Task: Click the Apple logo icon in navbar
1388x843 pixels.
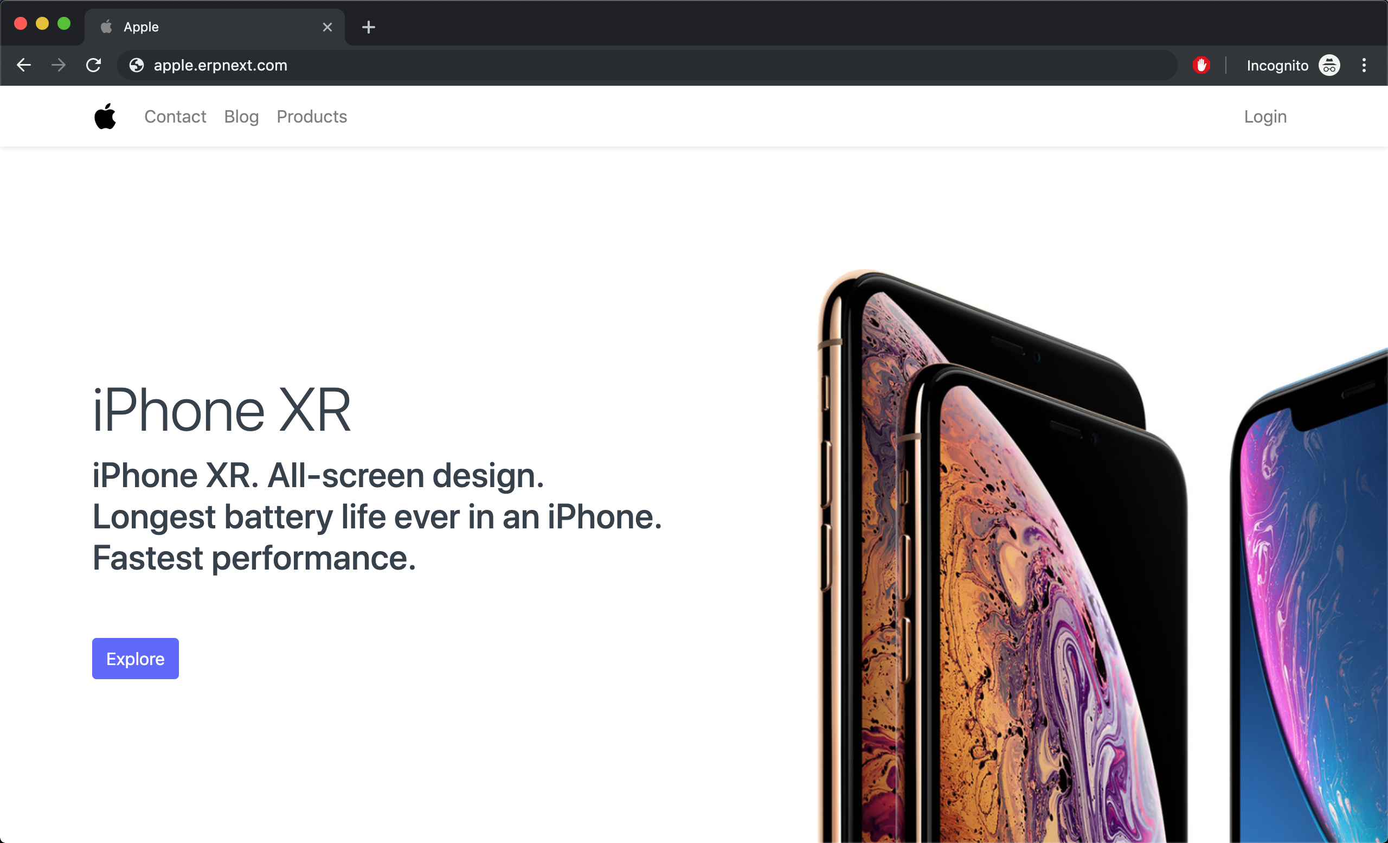Action: coord(106,116)
